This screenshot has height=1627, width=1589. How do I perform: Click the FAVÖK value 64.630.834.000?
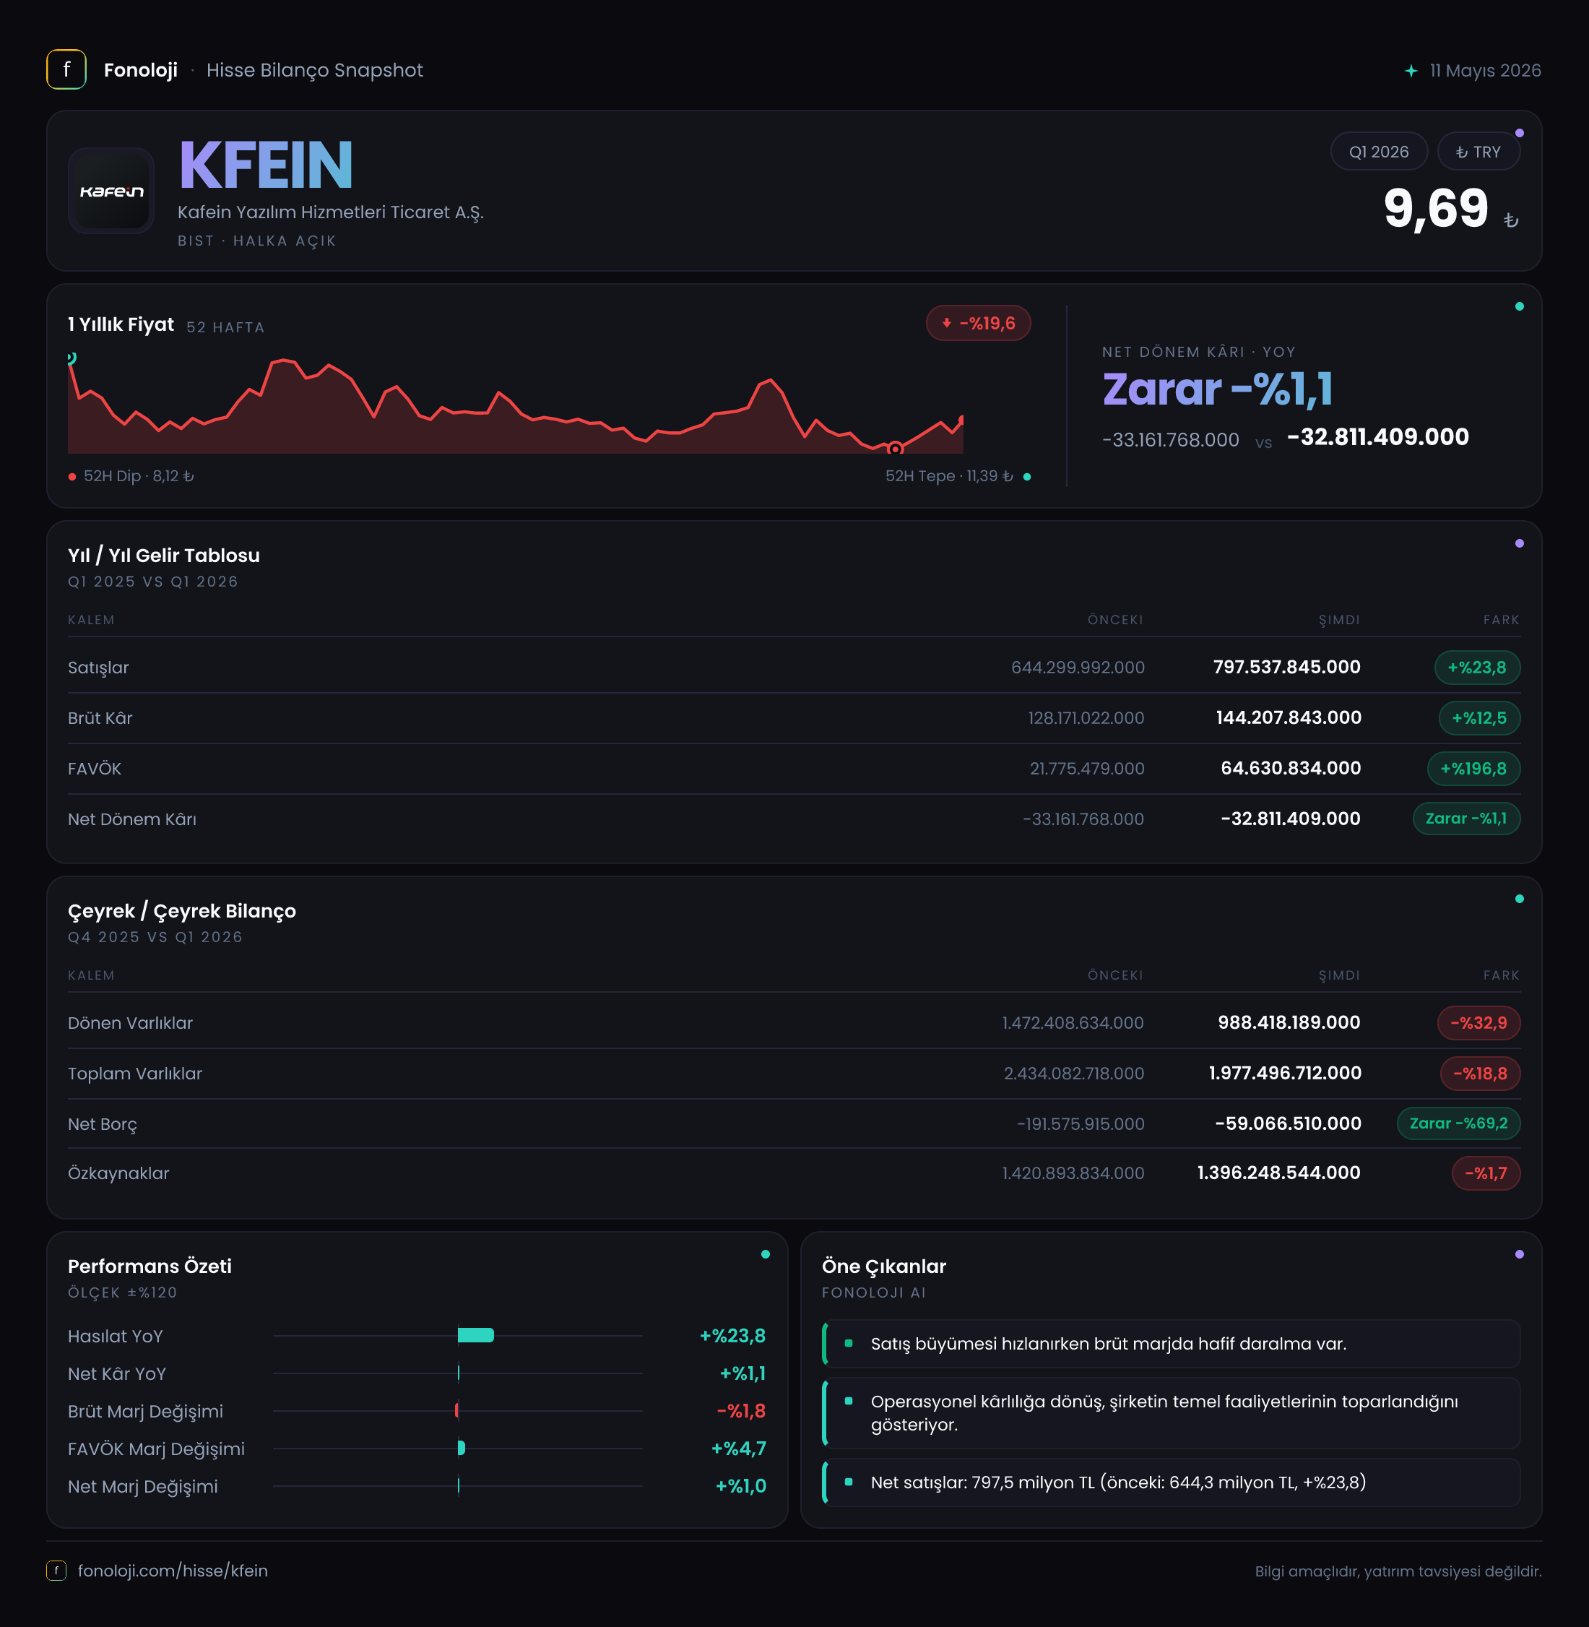point(1290,769)
